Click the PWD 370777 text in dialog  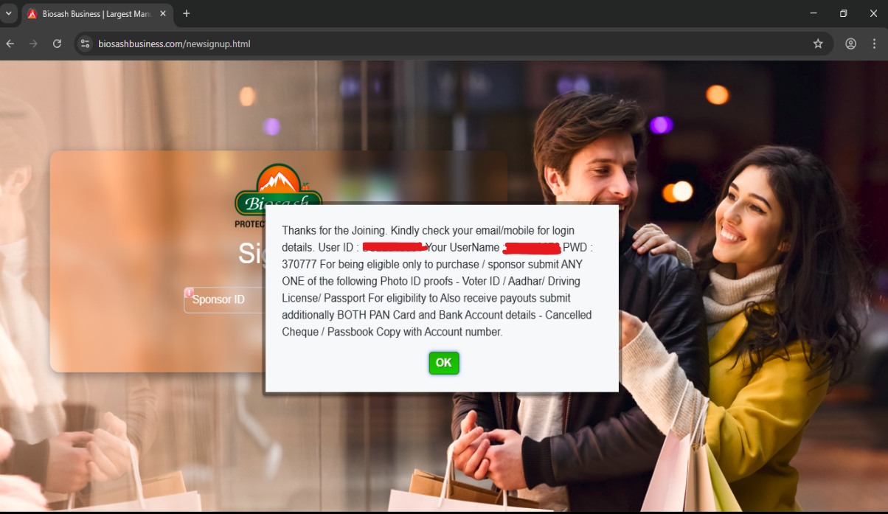click(298, 265)
